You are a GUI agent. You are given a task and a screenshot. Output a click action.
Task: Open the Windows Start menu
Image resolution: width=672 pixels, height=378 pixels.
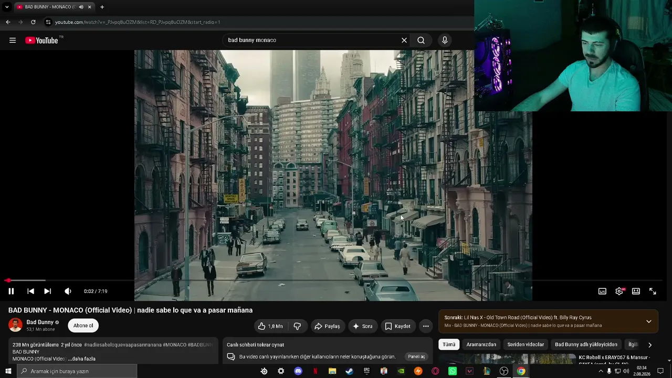click(8, 371)
